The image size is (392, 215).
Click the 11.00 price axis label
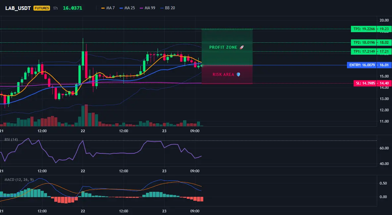coord(384,121)
